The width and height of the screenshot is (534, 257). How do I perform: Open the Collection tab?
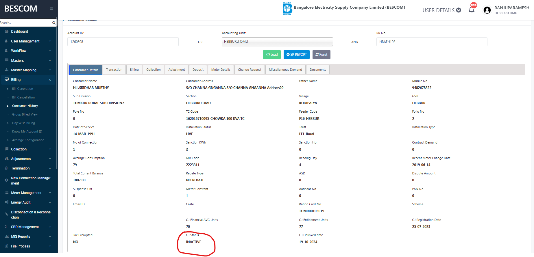[154, 70]
